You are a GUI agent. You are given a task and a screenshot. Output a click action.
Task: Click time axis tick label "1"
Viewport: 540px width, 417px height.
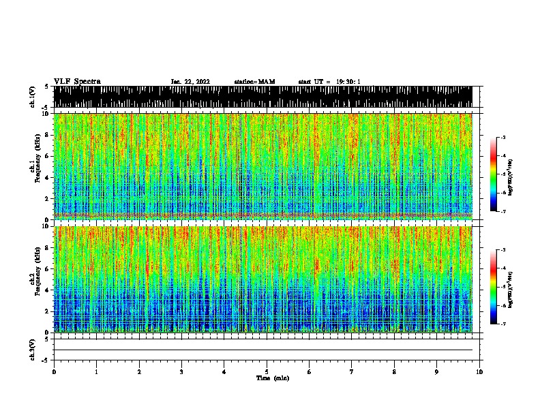coord(96,372)
